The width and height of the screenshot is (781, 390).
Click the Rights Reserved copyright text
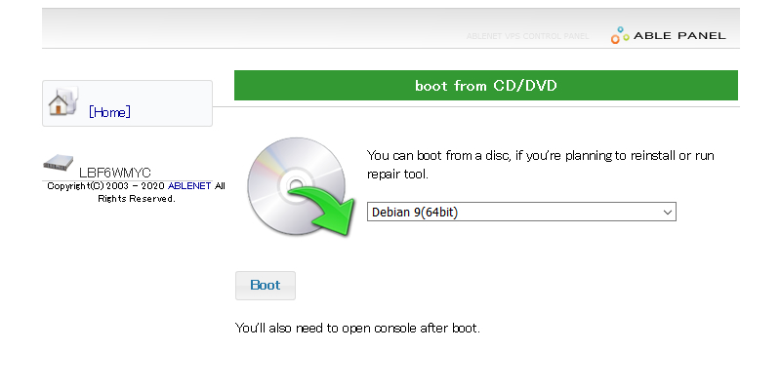137,198
